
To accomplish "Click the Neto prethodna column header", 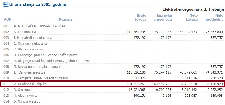I will click(x=214, y=17).
